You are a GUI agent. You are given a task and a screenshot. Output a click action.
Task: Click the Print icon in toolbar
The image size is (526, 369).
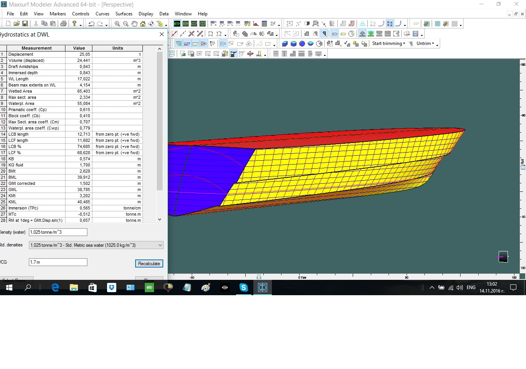64,24
